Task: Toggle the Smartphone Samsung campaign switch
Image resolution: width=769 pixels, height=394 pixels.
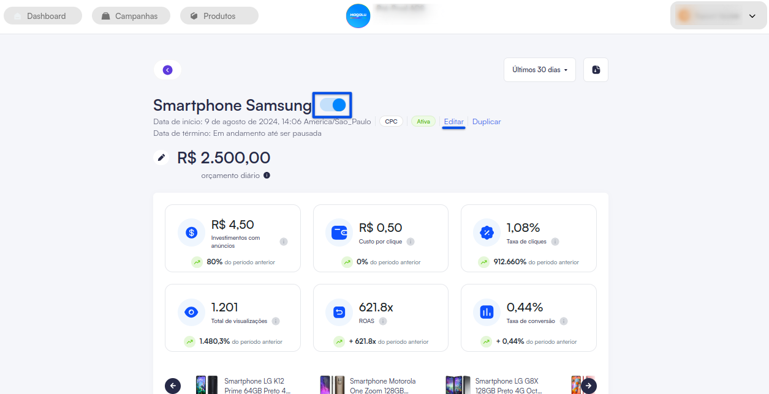Action: pyautogui.click(x=333, y=105)
